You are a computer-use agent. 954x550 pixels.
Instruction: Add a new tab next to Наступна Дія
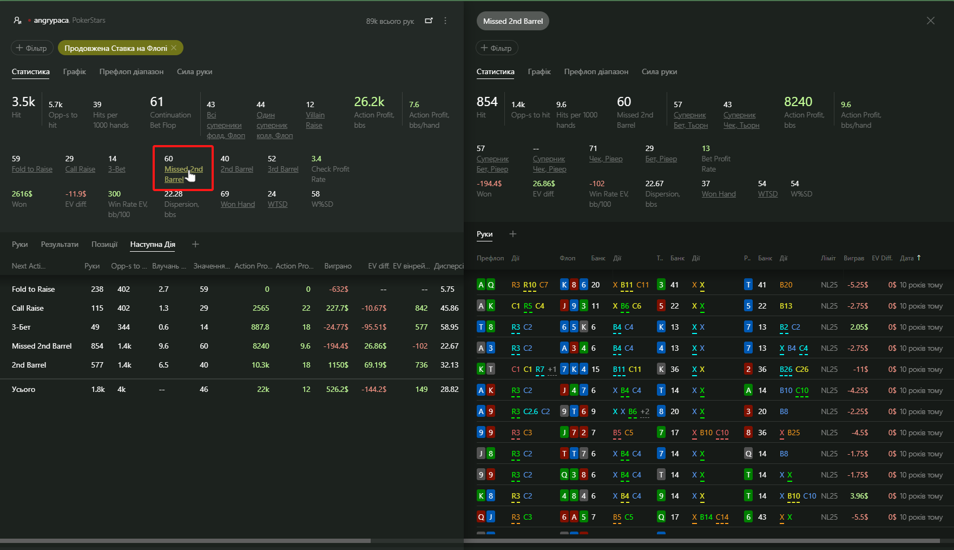click(x=195, y=244)
